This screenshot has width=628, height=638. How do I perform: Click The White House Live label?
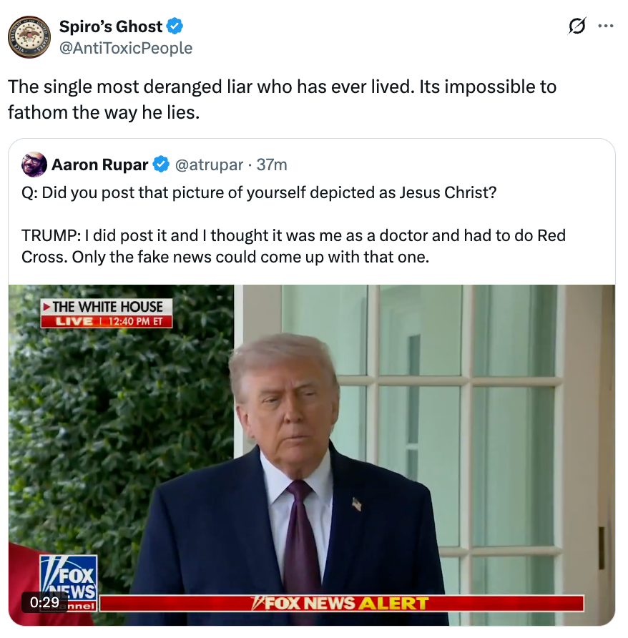107,313
